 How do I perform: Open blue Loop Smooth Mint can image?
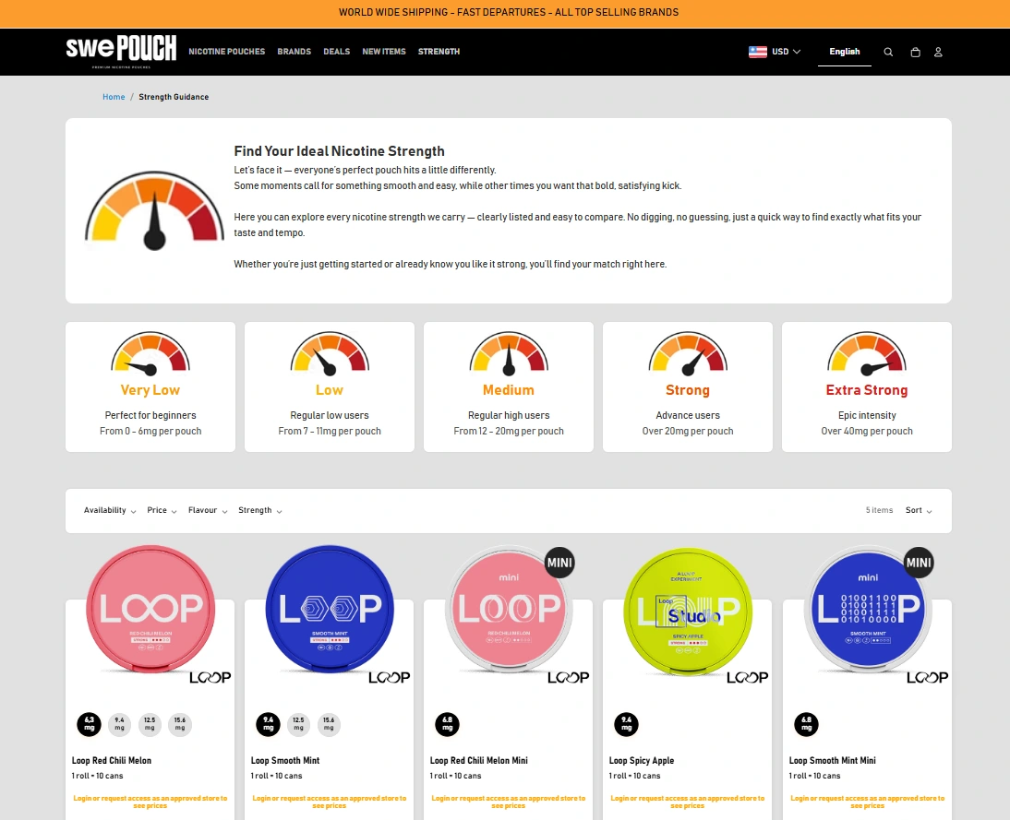point(330,609)
